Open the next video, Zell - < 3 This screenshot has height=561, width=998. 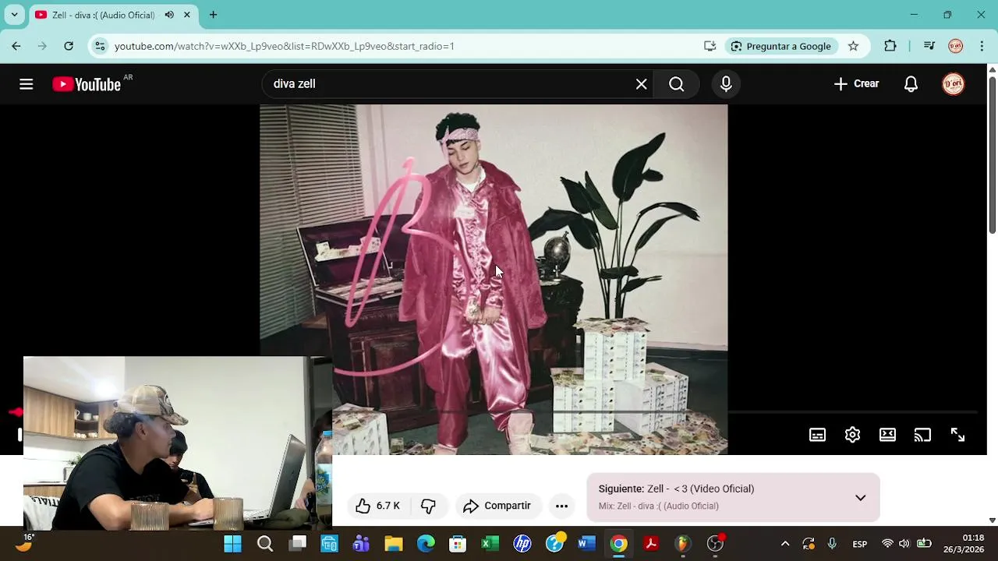click(x=700, y=489)
